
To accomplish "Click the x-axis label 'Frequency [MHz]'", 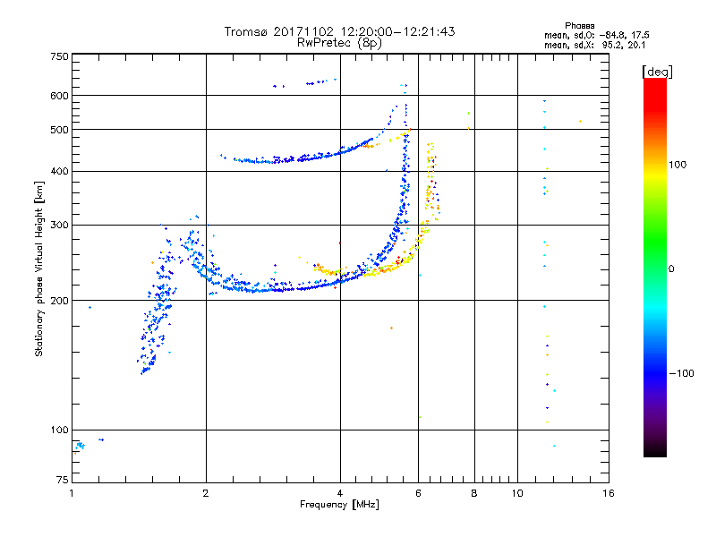I will (x=339, y=505).
